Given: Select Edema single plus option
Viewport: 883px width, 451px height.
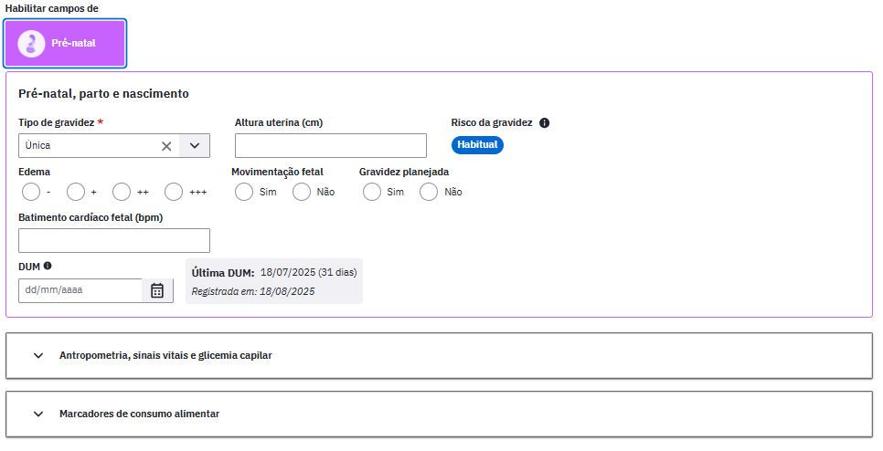Looking at the screenshot, I should click(x=76, y=192).
